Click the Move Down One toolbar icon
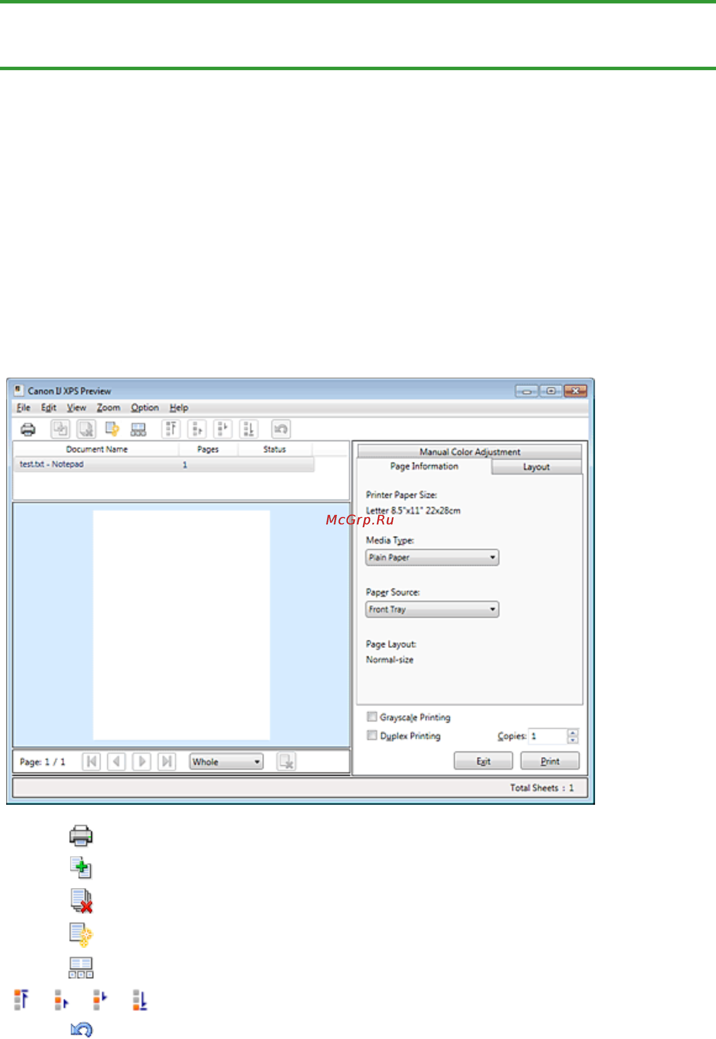The width and height of the screenshot is (716, 1039). point(223,429)
